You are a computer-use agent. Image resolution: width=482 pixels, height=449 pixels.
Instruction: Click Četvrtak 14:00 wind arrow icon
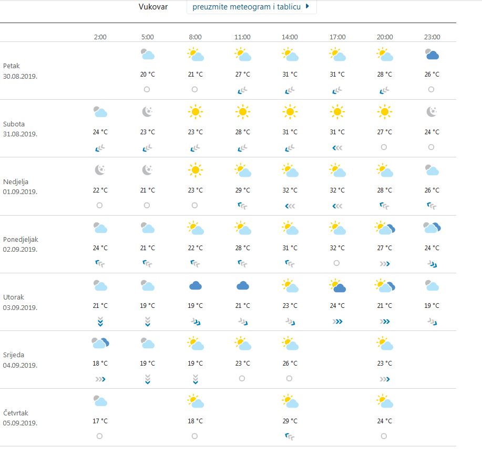point(290,436)
